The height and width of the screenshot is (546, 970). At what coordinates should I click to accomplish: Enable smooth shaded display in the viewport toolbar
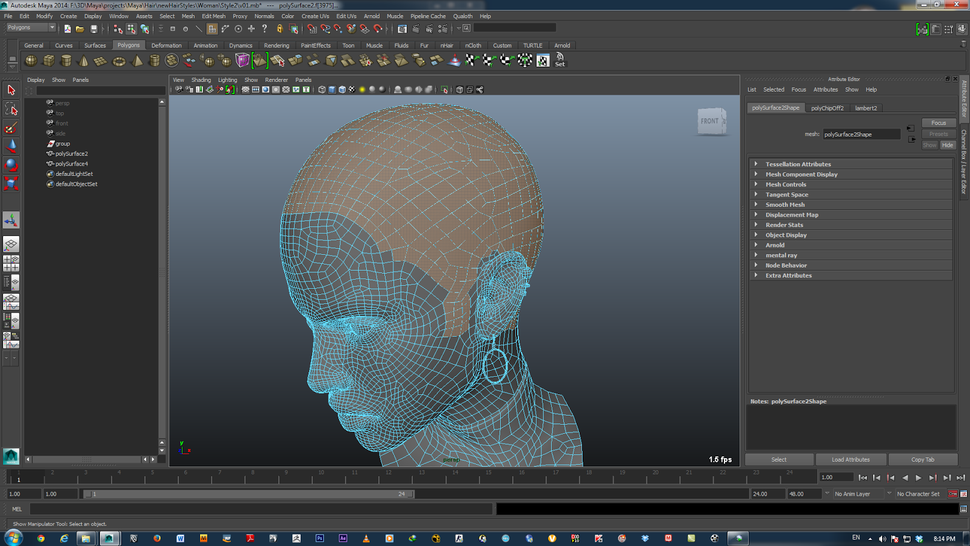[332, 89]
